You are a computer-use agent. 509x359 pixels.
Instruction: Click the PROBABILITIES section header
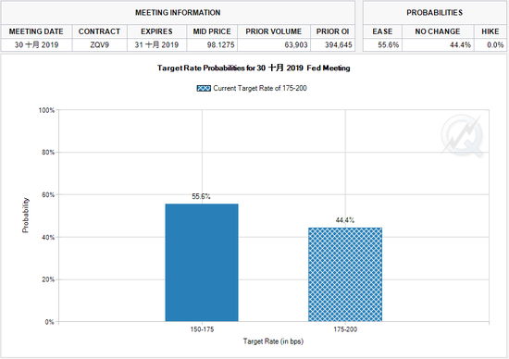(435, 13)
